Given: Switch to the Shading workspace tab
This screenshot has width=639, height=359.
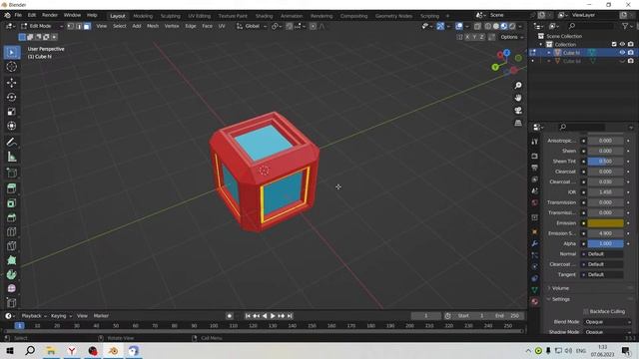Looking at the screenshot, I should (x=264, y=16).
